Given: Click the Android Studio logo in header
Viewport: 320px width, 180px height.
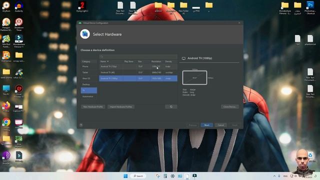Looking at the screenshot, I should 85,34.
